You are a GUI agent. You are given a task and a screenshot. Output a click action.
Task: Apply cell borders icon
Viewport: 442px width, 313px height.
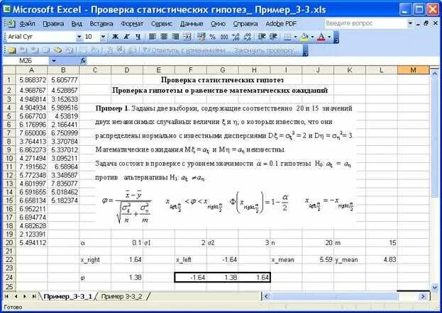[287, 37]
